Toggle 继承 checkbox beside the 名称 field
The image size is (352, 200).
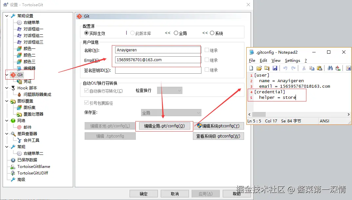click(x=207, y=50)
